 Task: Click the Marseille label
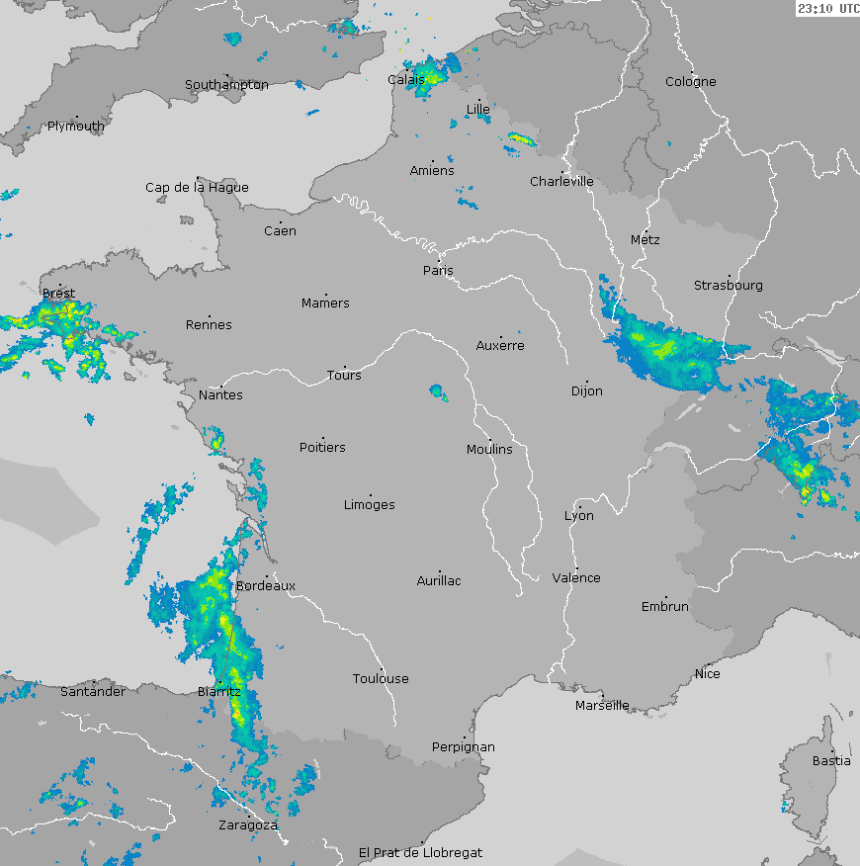pyautogui.click(x=602, y=706)
